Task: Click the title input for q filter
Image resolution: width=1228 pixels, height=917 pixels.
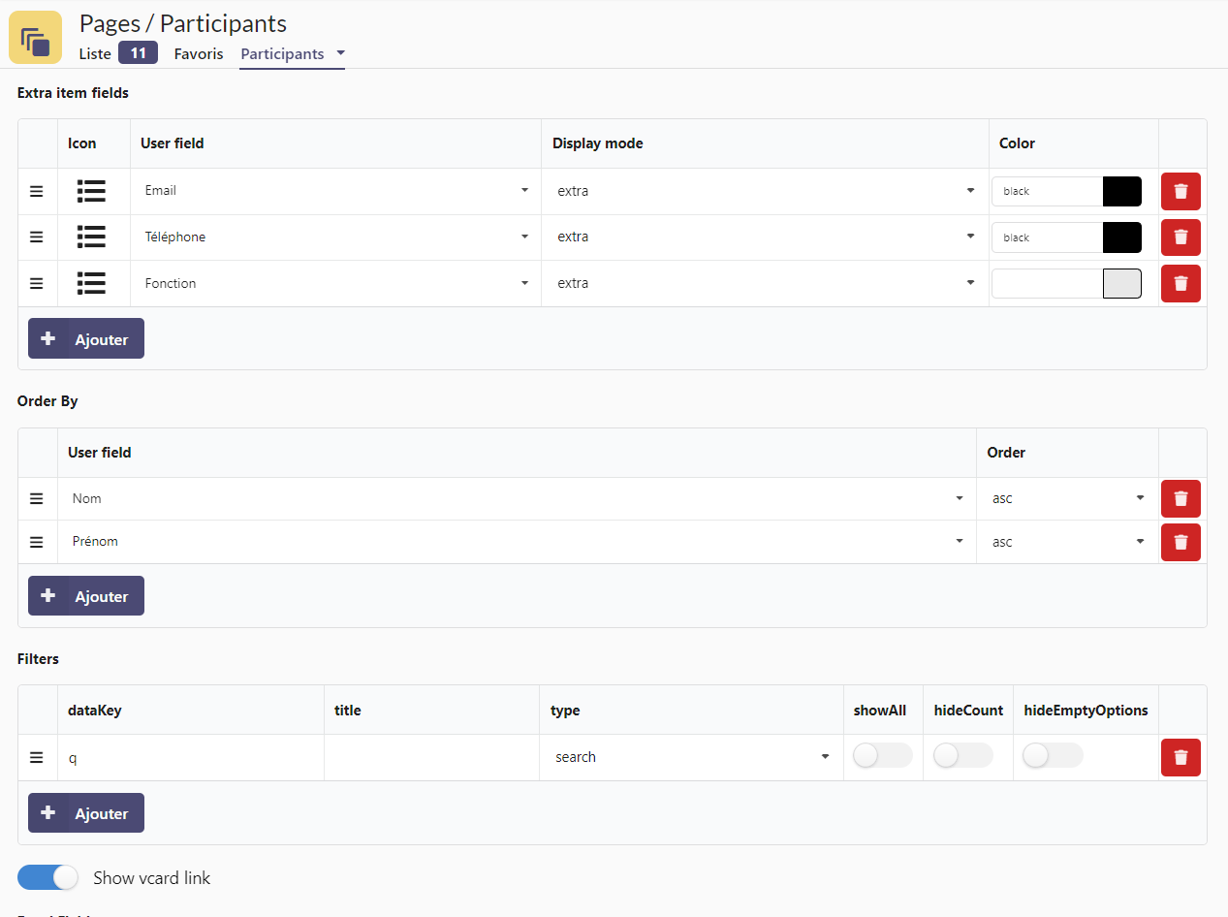Action: [x=431, y=757]
